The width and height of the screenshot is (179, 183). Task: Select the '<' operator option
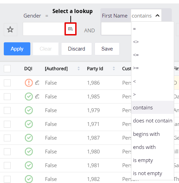(x=152, y=81)
